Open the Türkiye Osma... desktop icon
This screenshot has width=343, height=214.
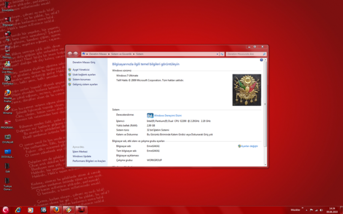click(x=7, y=184)
